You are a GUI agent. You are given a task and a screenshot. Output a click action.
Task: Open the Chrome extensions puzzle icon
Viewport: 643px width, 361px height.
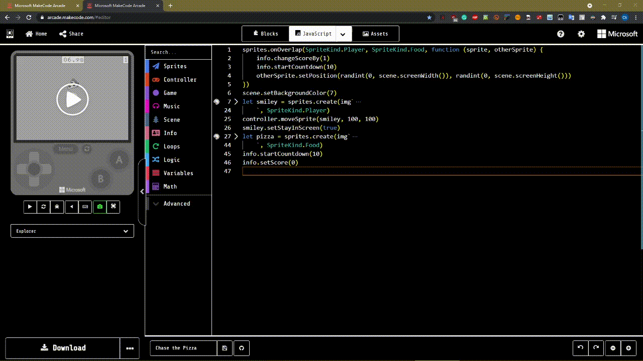click(x=603, y=17)
